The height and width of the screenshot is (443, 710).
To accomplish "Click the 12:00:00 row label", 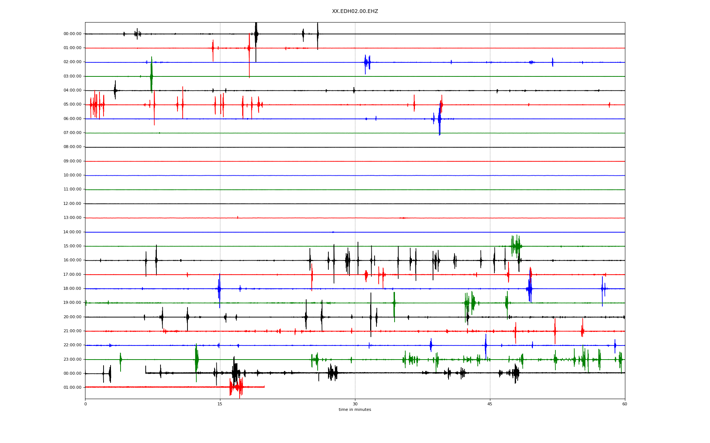I will pos(72,203).
